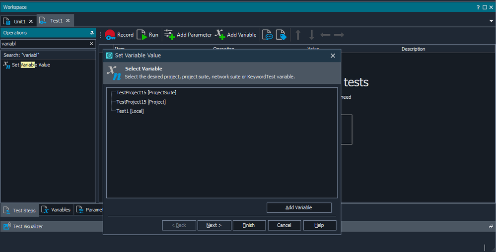Viewport: 496px width, 252px height.
Task: Click Finish in the dialog
Action: point(249,225)
